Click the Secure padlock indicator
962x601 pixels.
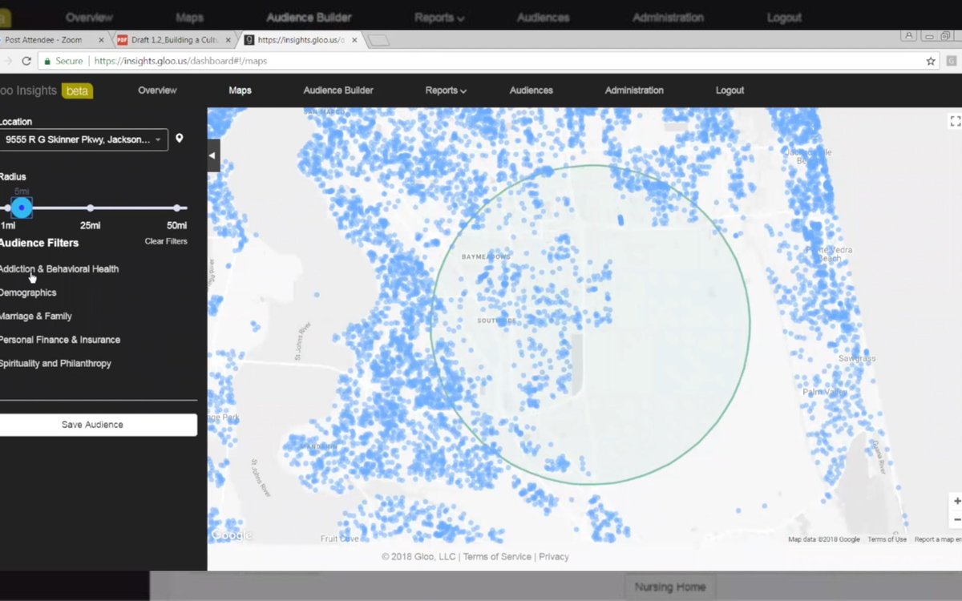(x=63, y=61)
